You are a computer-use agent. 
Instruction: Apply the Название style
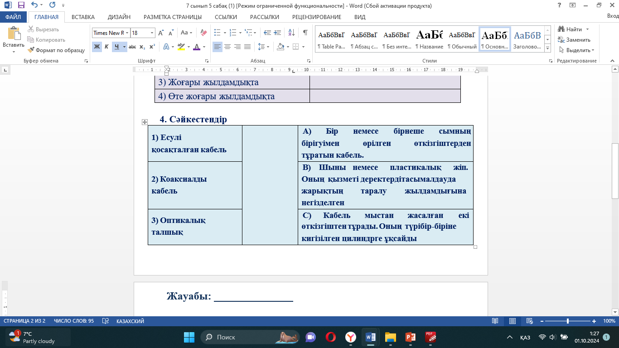click(429, 39)
